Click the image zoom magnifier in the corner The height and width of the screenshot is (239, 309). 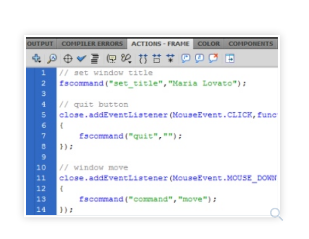pyautogui.click(x=276, y=214)
